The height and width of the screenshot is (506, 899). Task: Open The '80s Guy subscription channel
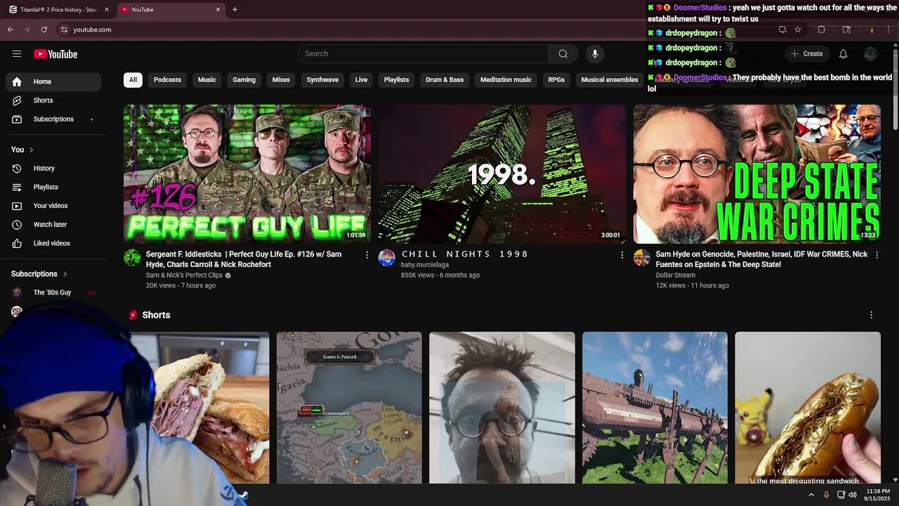pos(53,292)
